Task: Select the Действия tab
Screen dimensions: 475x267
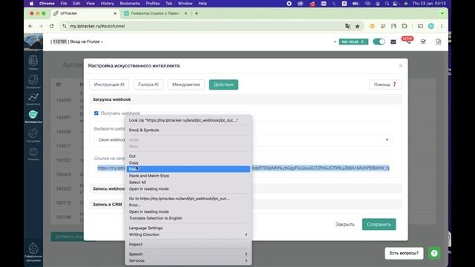Action: point(223,85)
